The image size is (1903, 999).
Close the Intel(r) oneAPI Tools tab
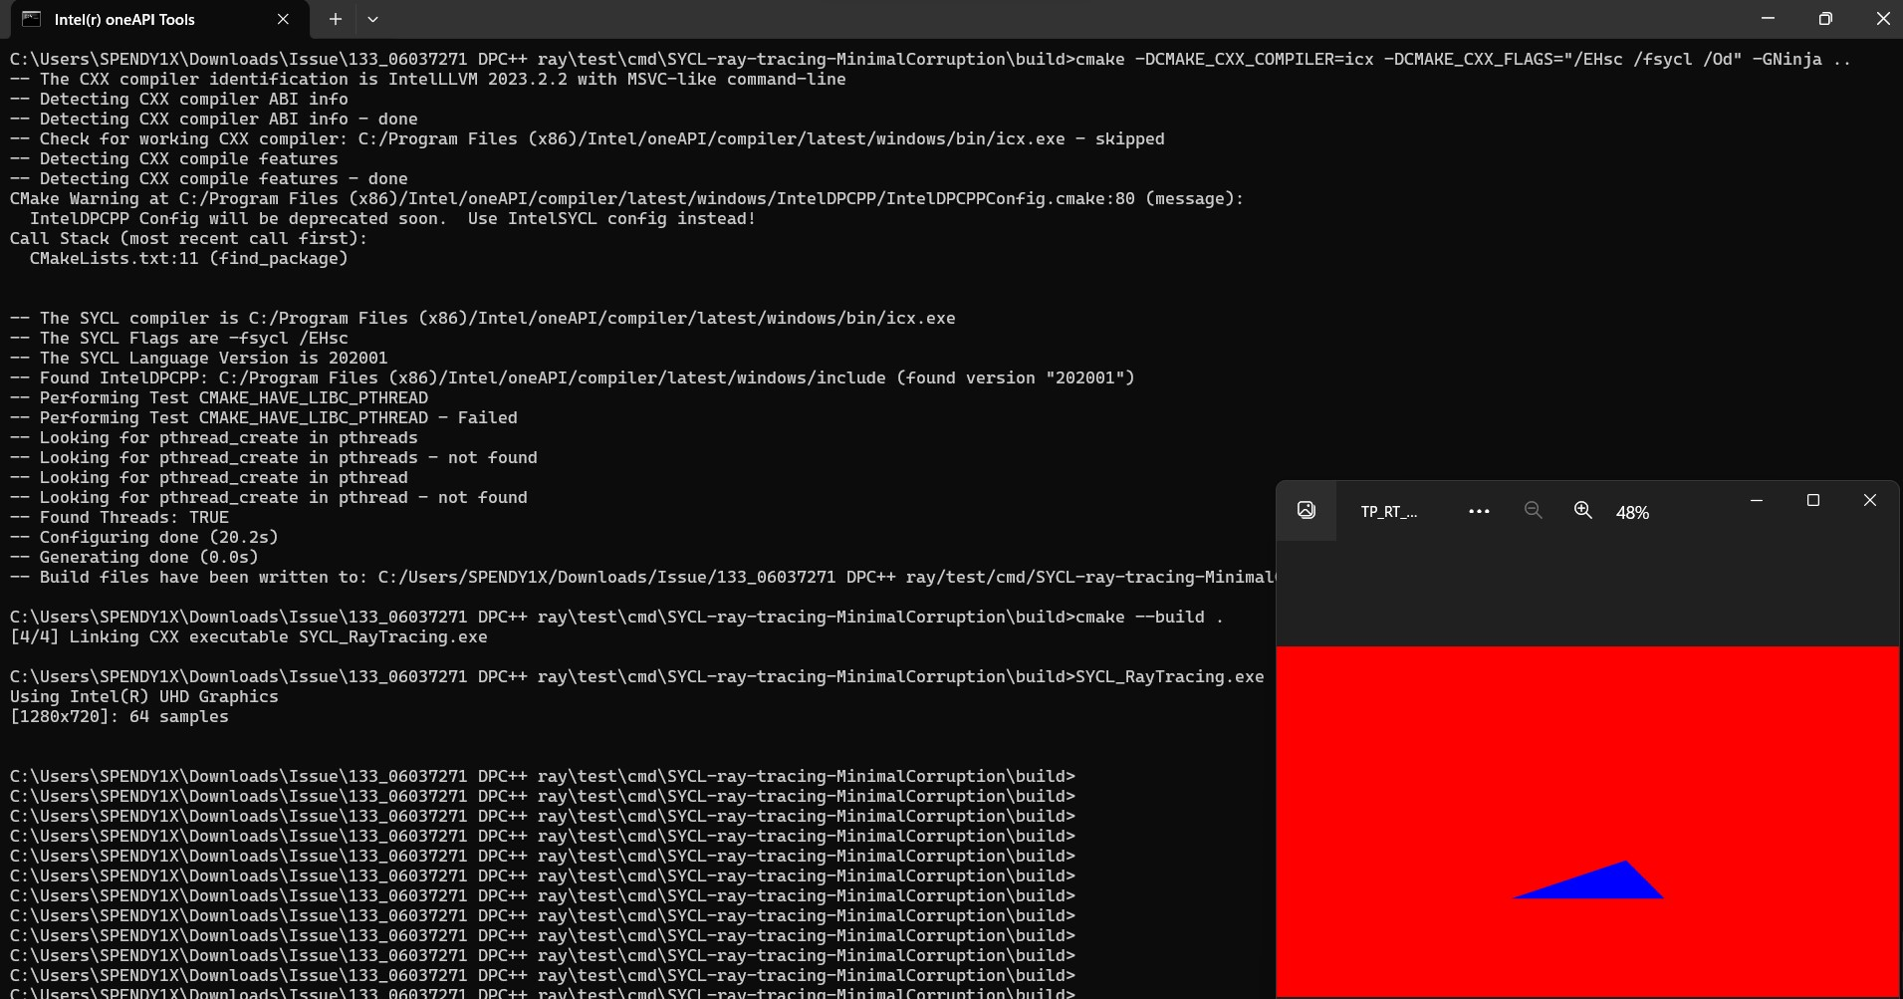[x=282, y=19]
